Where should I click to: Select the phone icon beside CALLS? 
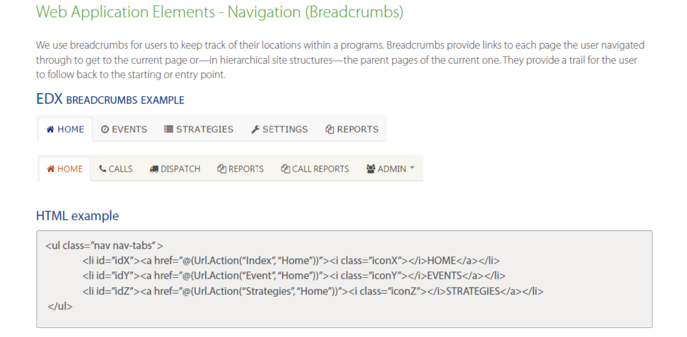coord(102,168)
